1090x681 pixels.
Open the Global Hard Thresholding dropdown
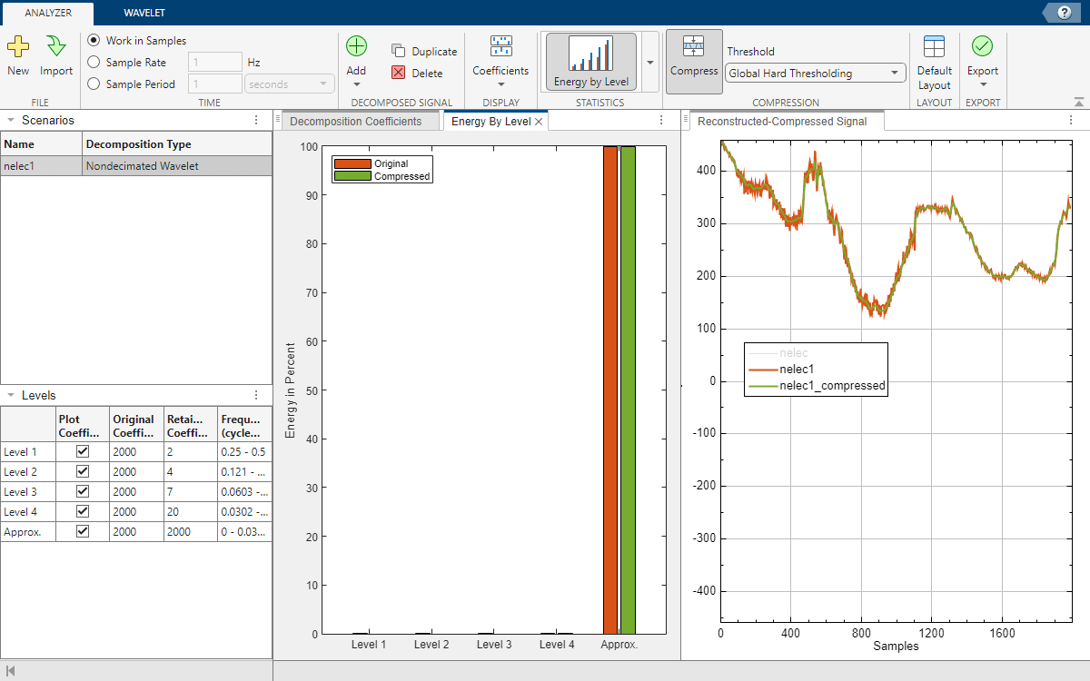814,74
